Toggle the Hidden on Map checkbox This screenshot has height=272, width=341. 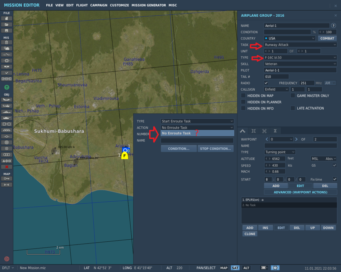[243, 96]
